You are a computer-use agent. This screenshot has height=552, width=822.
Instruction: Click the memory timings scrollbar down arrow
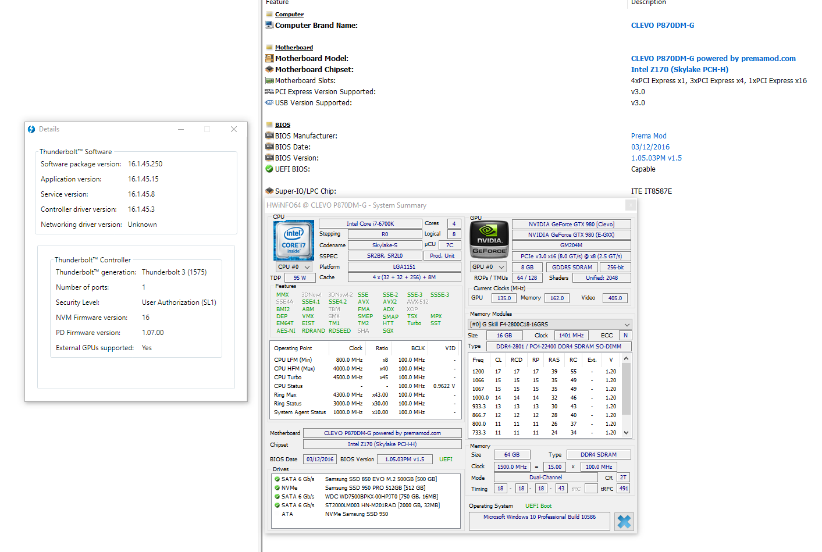pyautogui.click(x=627, y=433)
